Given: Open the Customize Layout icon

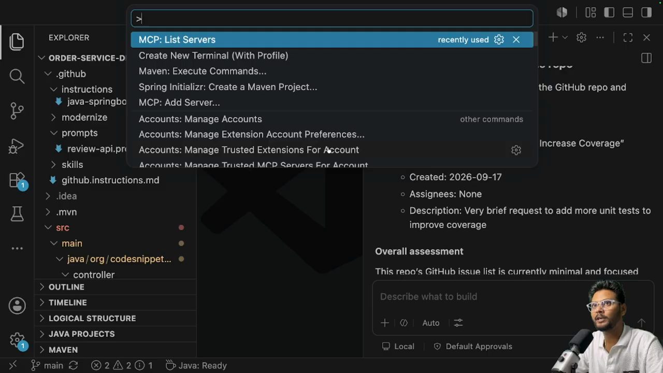Looking at the screenshot, I should pos(590,12).
